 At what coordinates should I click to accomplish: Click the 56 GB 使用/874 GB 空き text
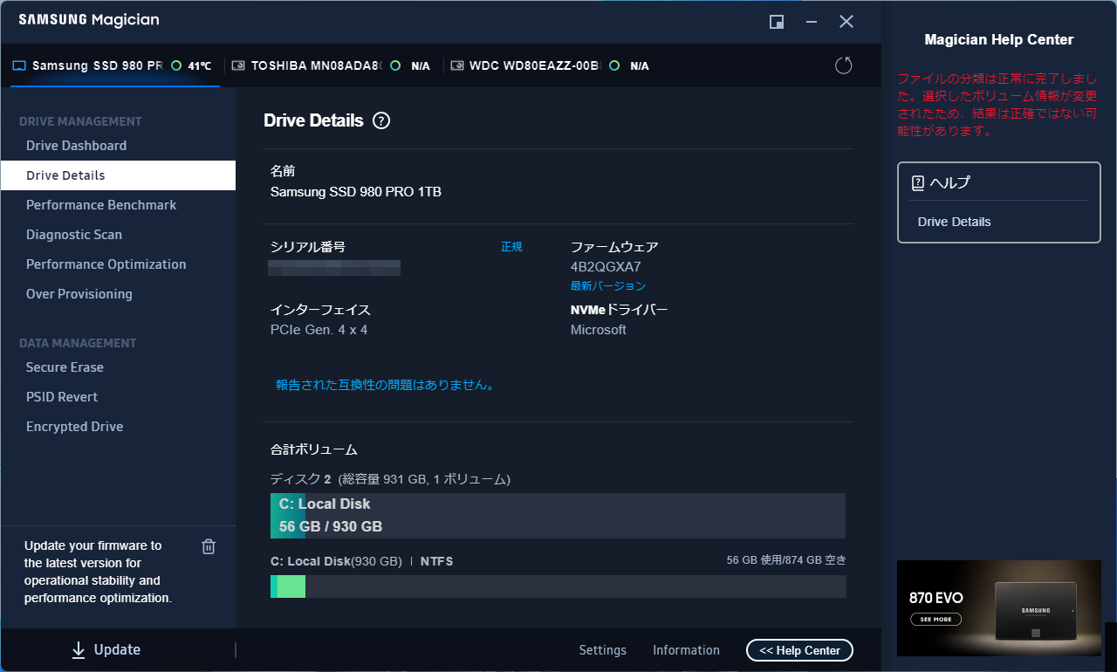(x=786, y=560)
